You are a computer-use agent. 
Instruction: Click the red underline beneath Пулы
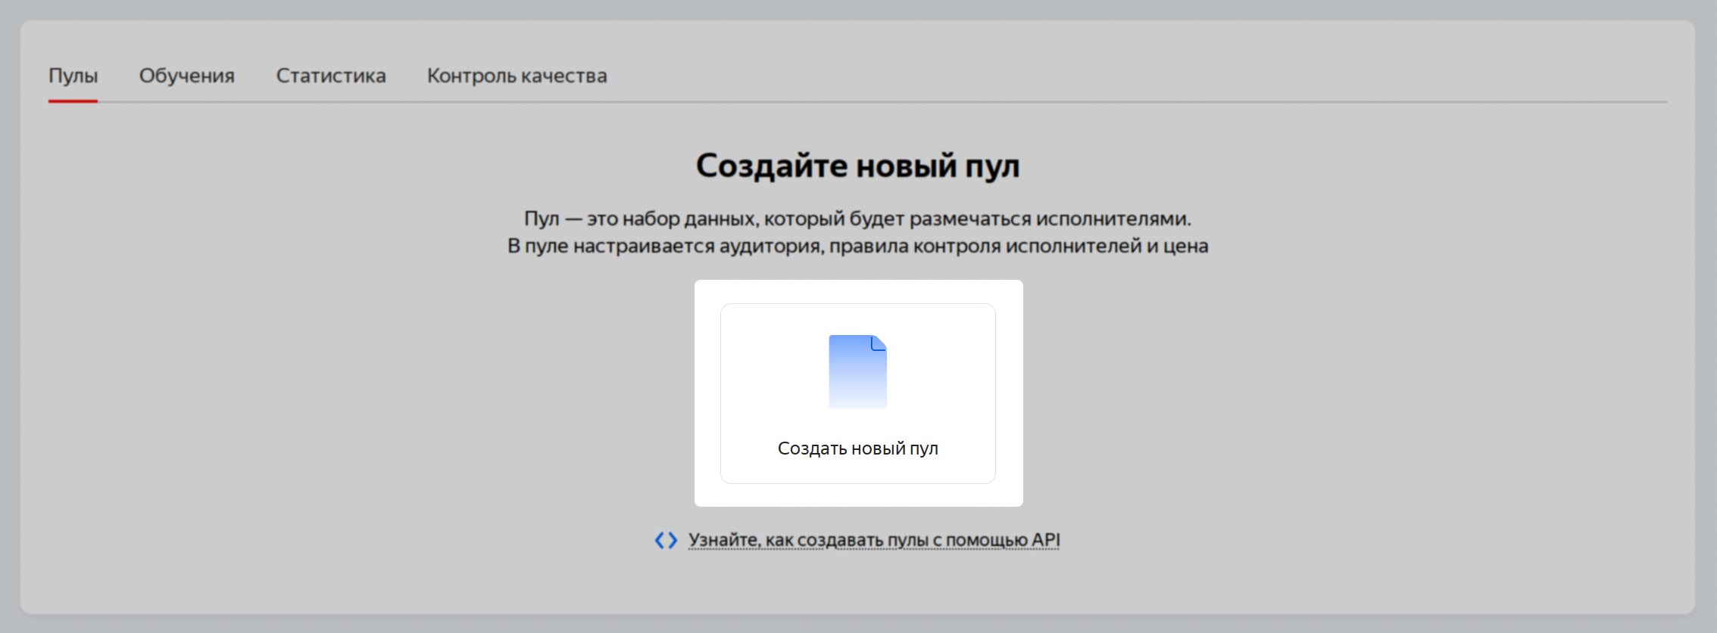pos(73,101)
